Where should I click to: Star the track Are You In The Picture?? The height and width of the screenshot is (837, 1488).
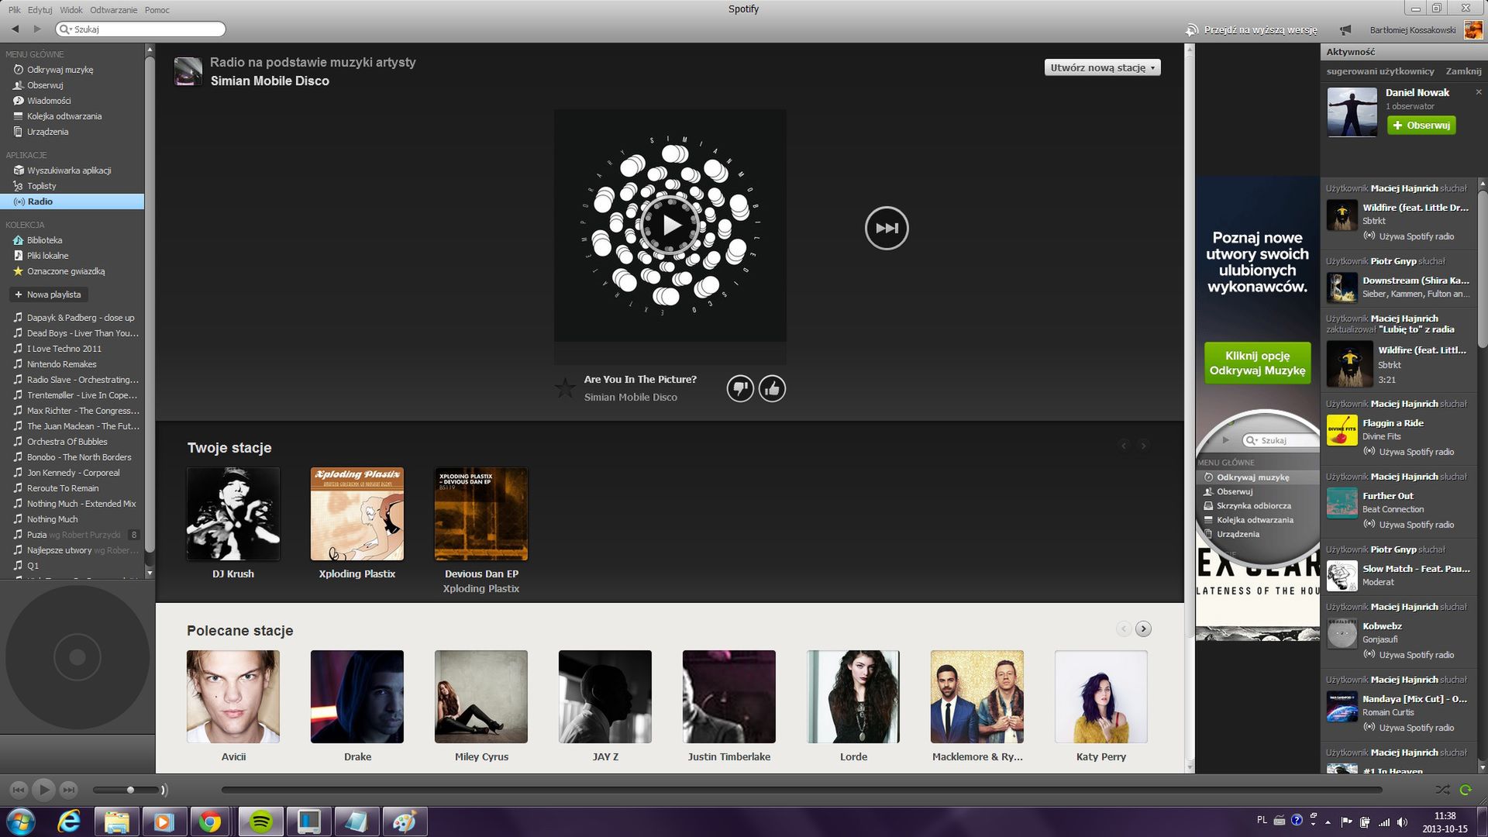click(x=565, y=387)
